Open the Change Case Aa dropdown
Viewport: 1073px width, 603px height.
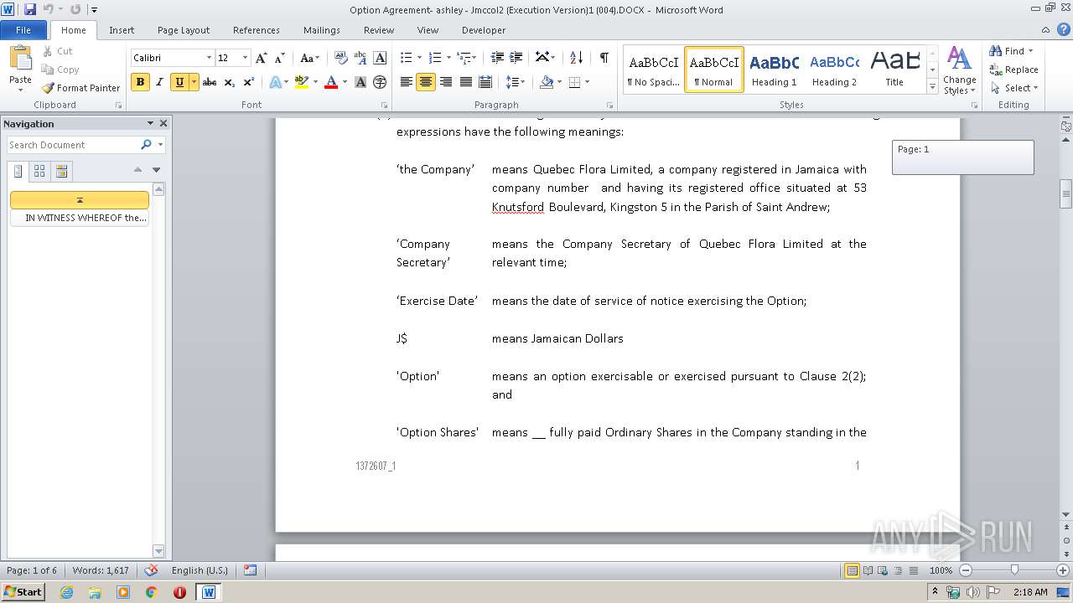(x=309, y=58)
